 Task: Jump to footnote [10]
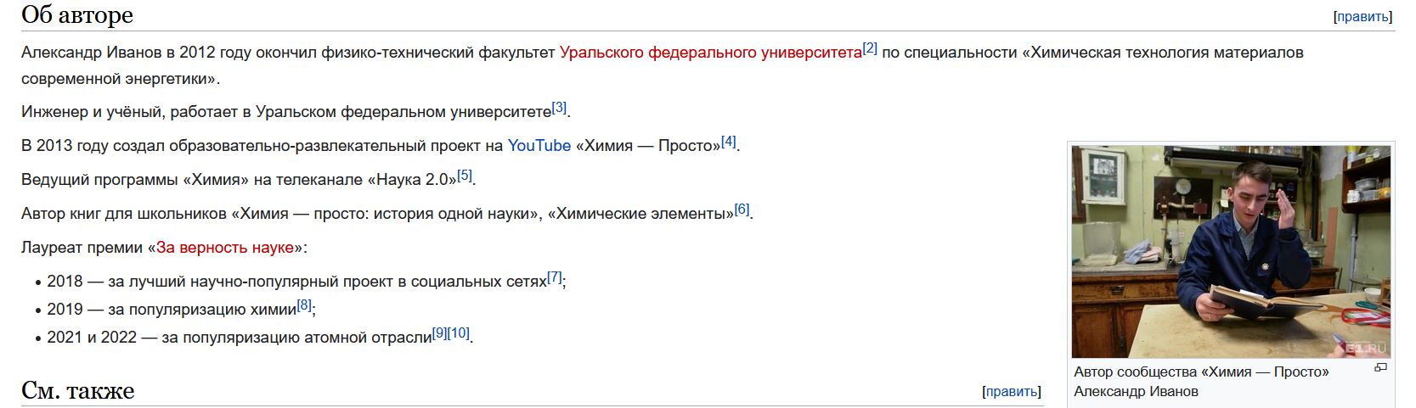pos(459,333)
